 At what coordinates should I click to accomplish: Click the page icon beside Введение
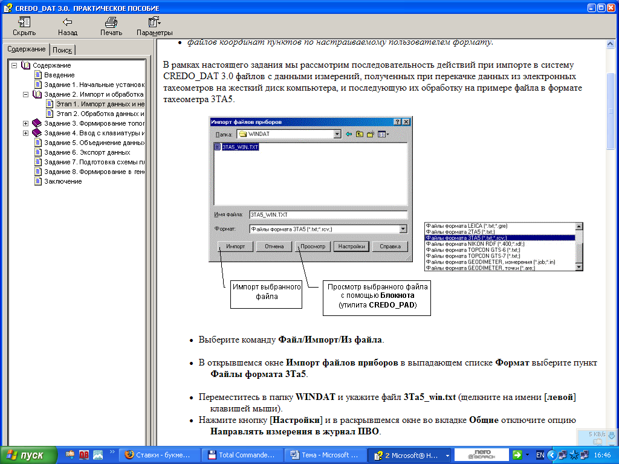point(38,74)
